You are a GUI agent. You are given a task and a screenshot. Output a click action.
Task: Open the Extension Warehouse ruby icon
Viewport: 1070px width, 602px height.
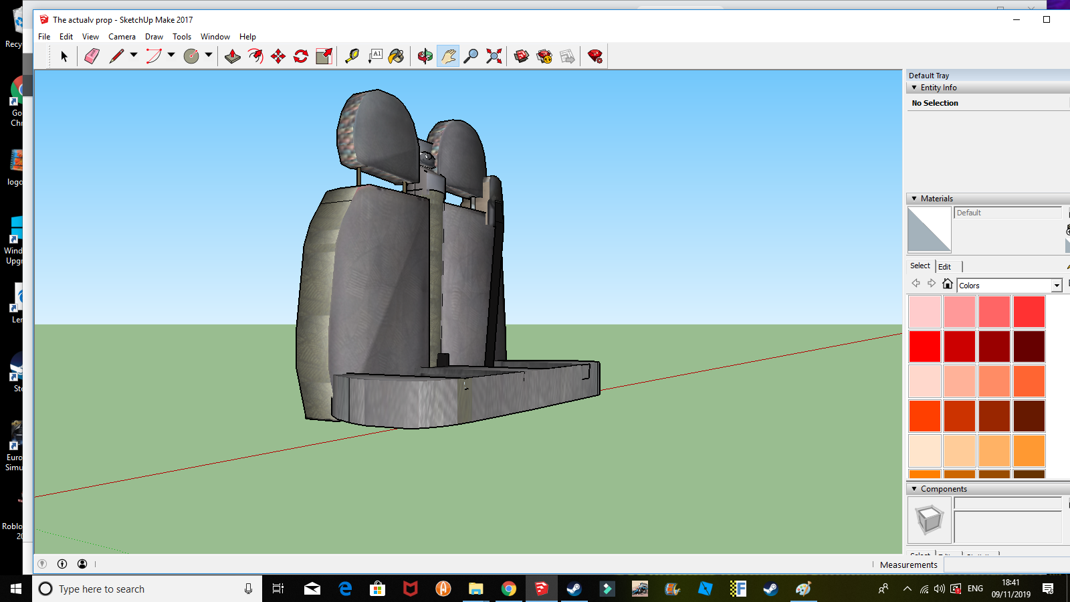click(595, 56)
